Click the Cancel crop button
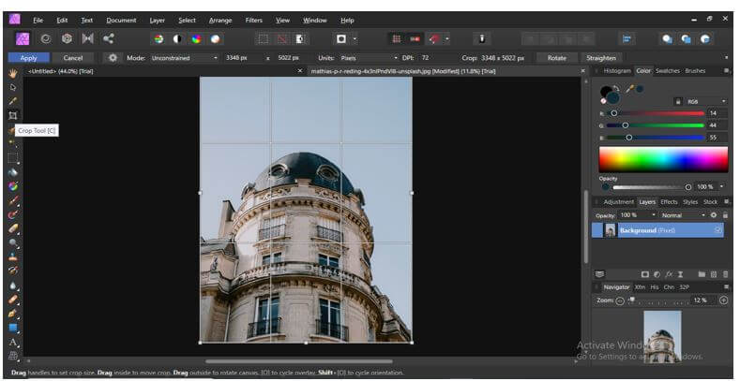The height and width of the screenshot is (381, 740). [x=73, y=58]
